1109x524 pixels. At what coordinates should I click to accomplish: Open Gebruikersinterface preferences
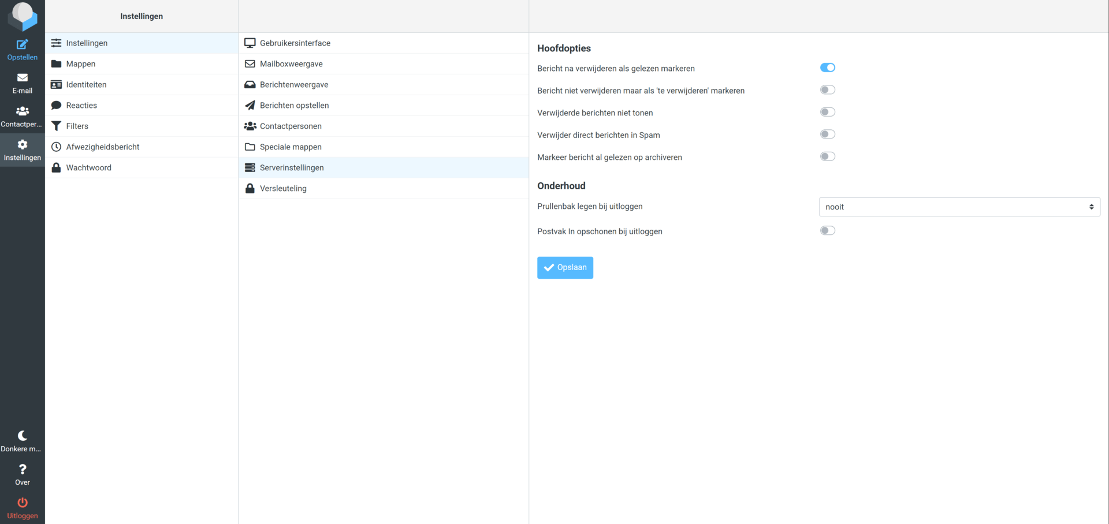pyautogui.click(x=384, y=43)
